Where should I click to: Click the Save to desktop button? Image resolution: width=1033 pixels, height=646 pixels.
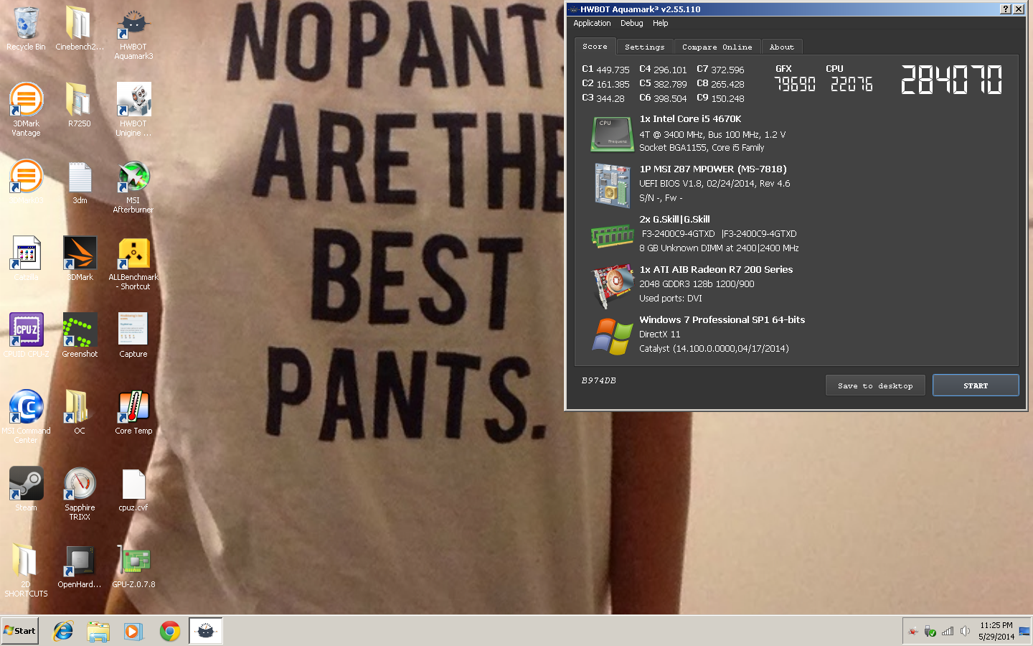coord(875,385)
